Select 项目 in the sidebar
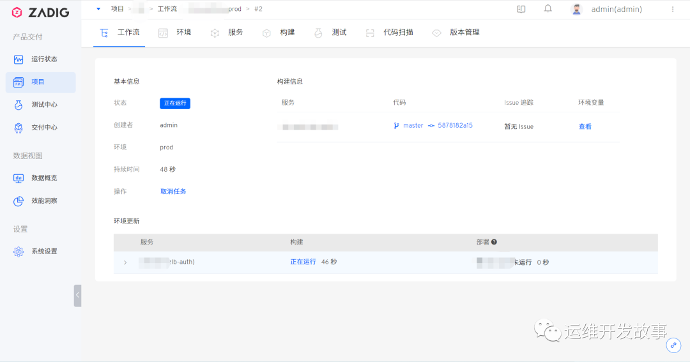 coord(40,82)
